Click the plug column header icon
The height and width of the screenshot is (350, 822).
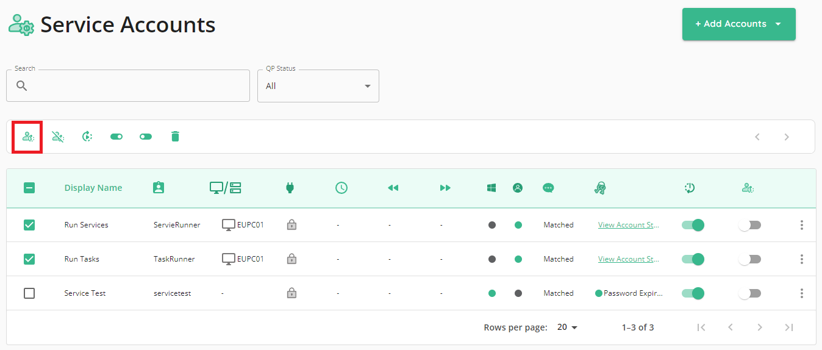pyautogui.click(x=290, y=188)
